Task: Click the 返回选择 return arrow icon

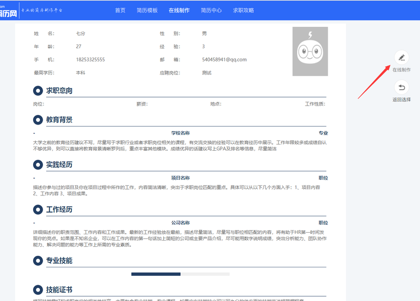Action: coord(401,87)
